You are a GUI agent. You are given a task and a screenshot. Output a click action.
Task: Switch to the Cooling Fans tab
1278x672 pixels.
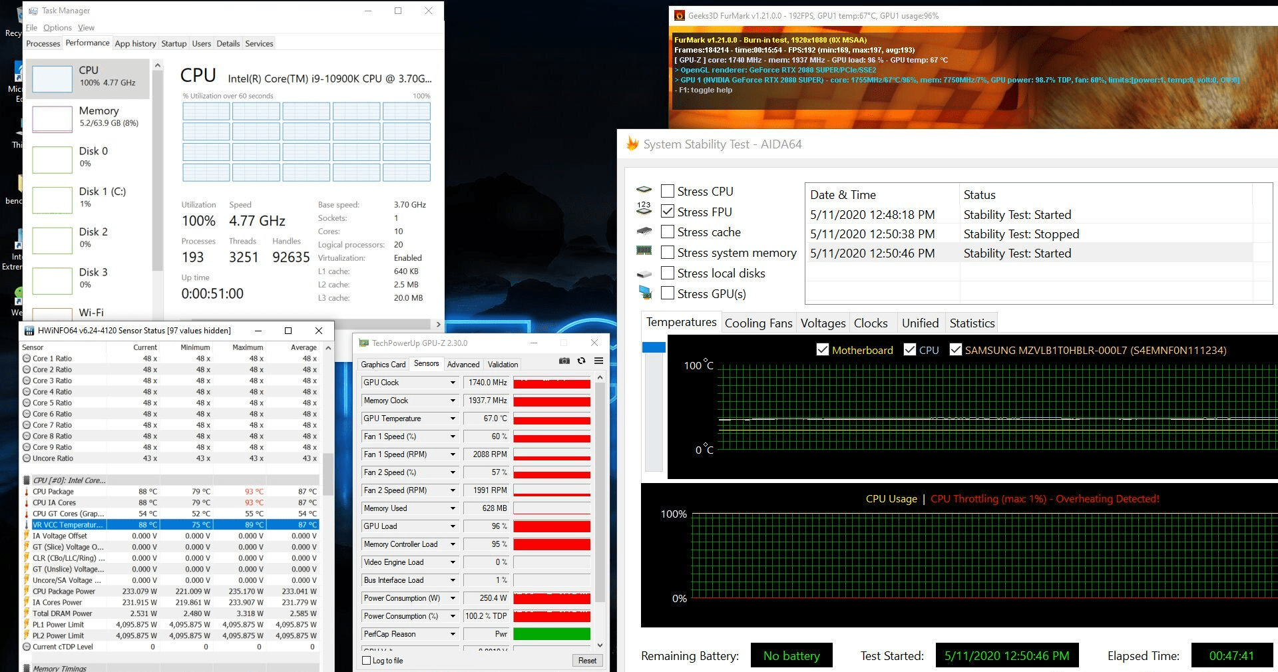tap(758, 323)
